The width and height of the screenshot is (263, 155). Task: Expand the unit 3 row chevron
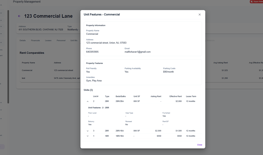click(87, 131)
